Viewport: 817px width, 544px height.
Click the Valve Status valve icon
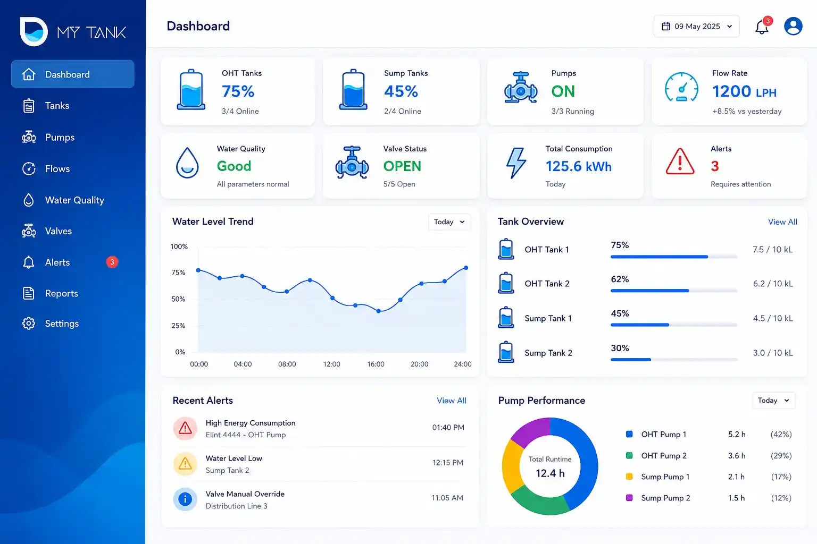coord(352,162)
